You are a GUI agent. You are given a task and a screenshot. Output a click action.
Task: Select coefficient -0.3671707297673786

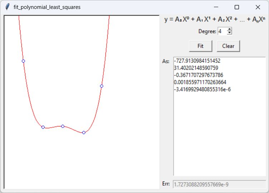[198, 75]
